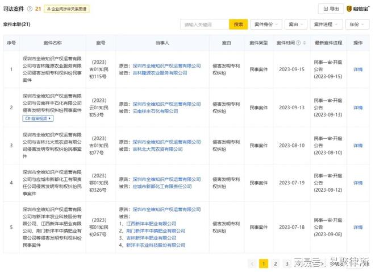Open the 案件进程 filter dropdown
This screenshot has height=272, width=375.
point(326,24)
